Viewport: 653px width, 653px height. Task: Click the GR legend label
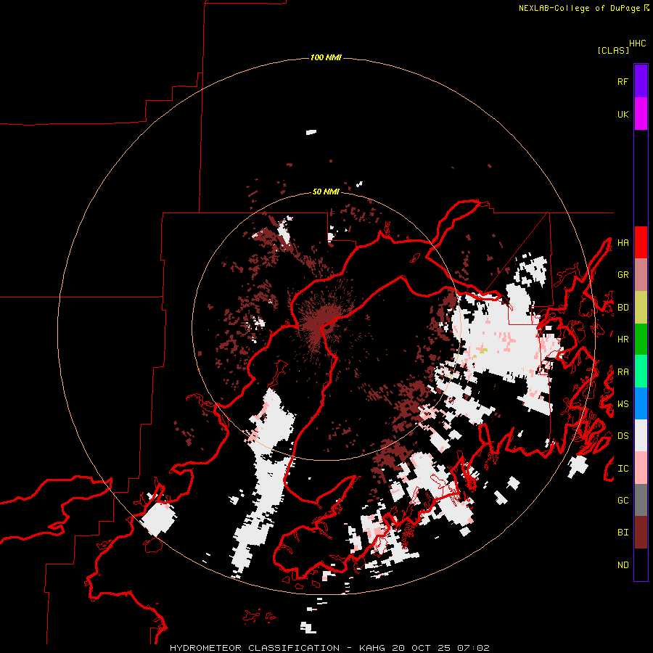point(623,275)
